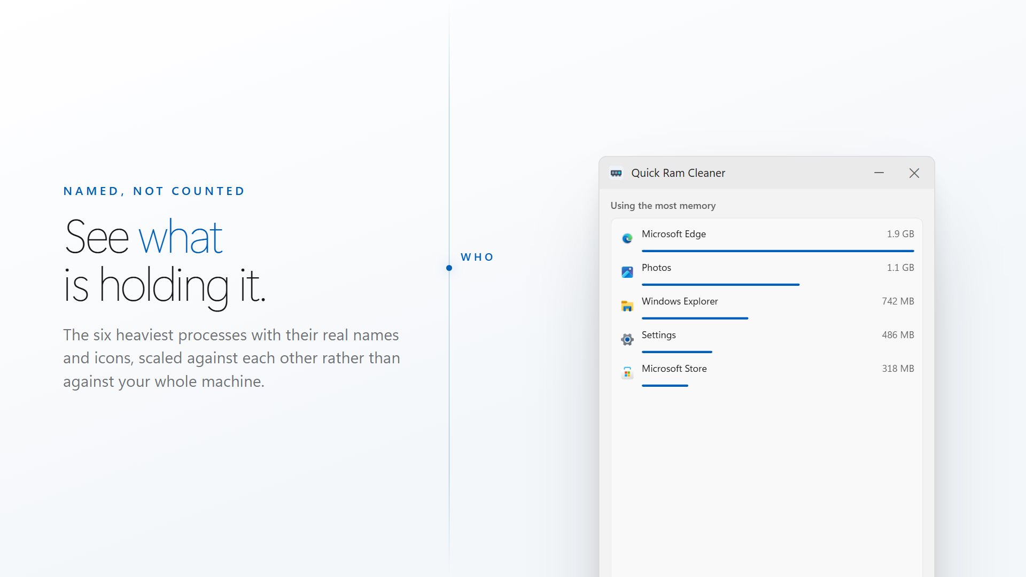This screenshot has width=1026, height=577.
Task: Click the WHO label
Action: (477, 257)
